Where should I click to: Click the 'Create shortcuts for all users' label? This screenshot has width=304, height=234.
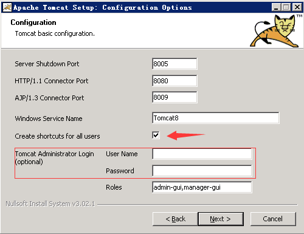[x=57, y=136]
